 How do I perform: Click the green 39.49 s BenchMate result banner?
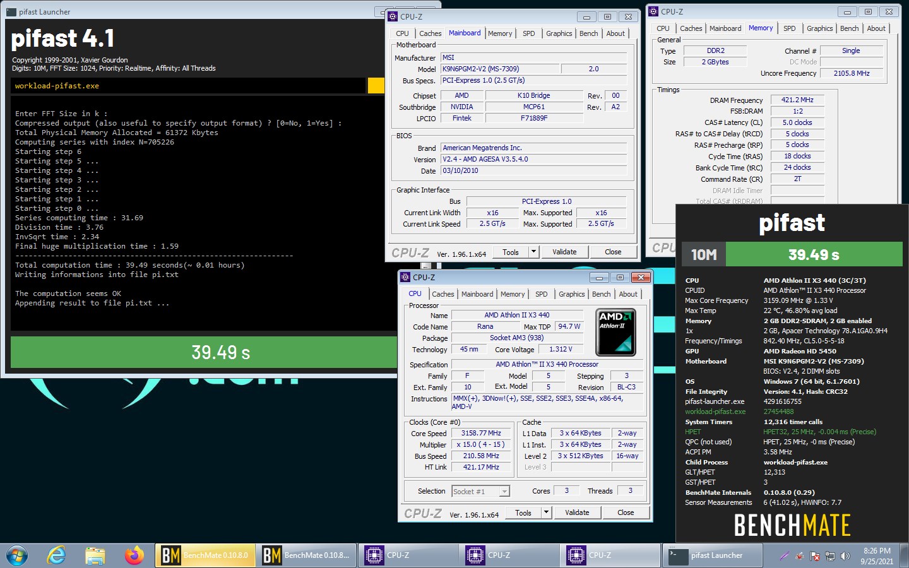[x=814, y=255]
